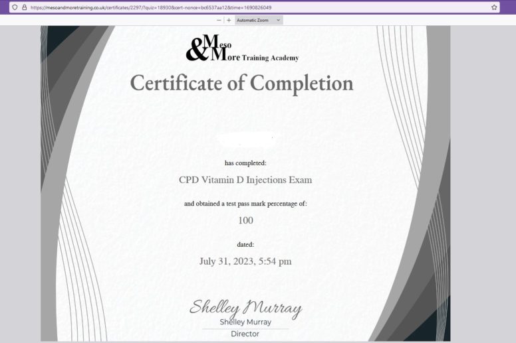Click the tracking protection shield icon
The height and width of the screenshot is (343, 516).
click(x=15, y=7)
